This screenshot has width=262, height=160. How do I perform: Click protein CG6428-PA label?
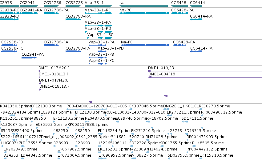pos(184,42)
